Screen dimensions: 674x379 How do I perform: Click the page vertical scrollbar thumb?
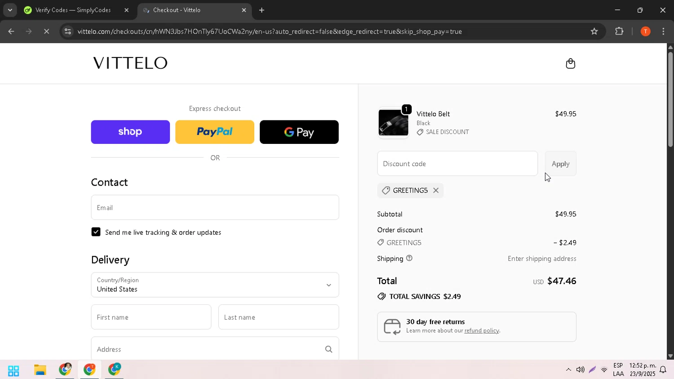coord(670,99)
